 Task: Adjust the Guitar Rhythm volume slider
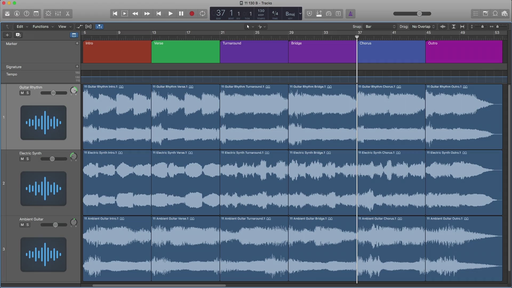coord(53,93)
